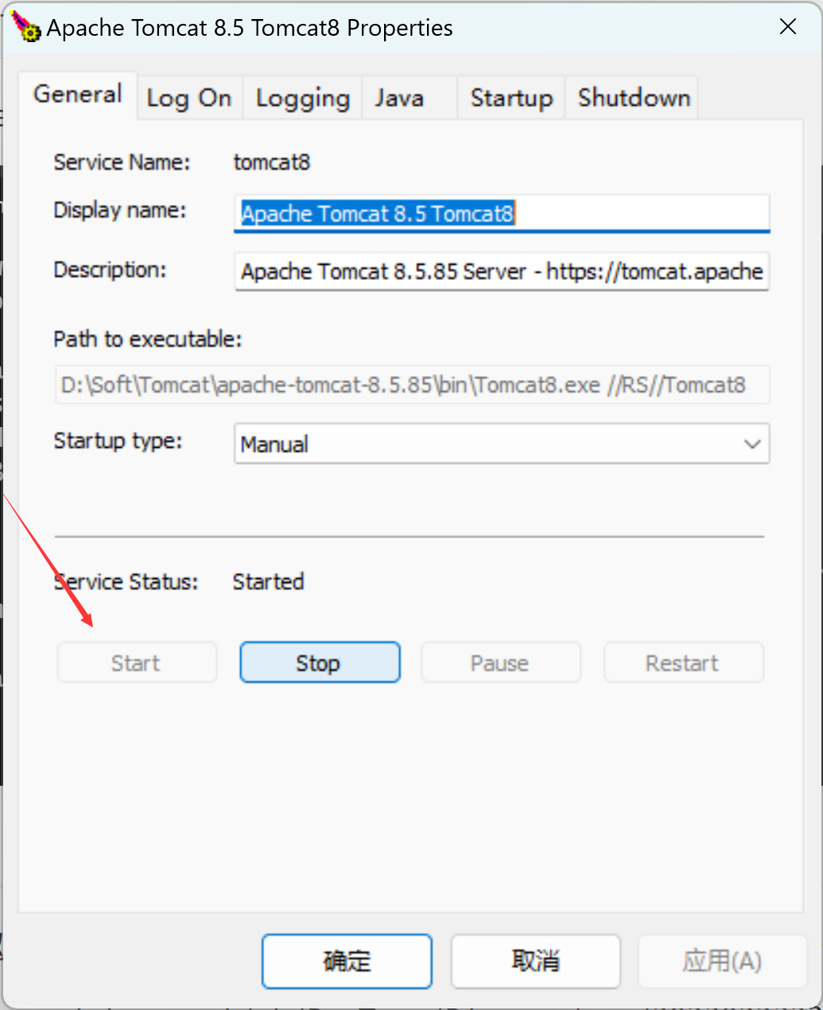This screenshot has height=1010, width=823.
Task: Confirm with the 确定 button
Action: tap(347, 961)
